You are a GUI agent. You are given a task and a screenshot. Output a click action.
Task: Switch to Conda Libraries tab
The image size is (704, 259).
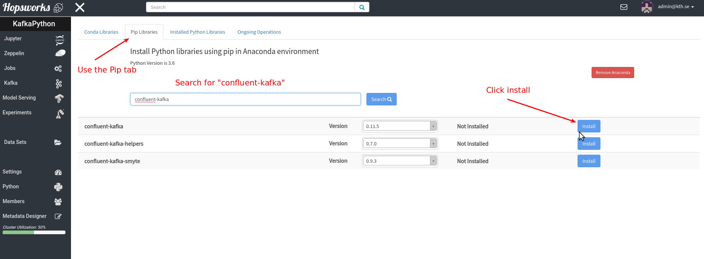pyautogui.click(x=101, y=32)
